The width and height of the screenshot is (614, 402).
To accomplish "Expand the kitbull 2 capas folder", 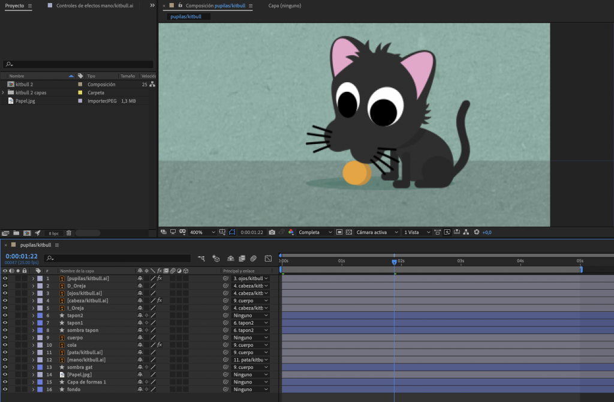I will [4, 93].
